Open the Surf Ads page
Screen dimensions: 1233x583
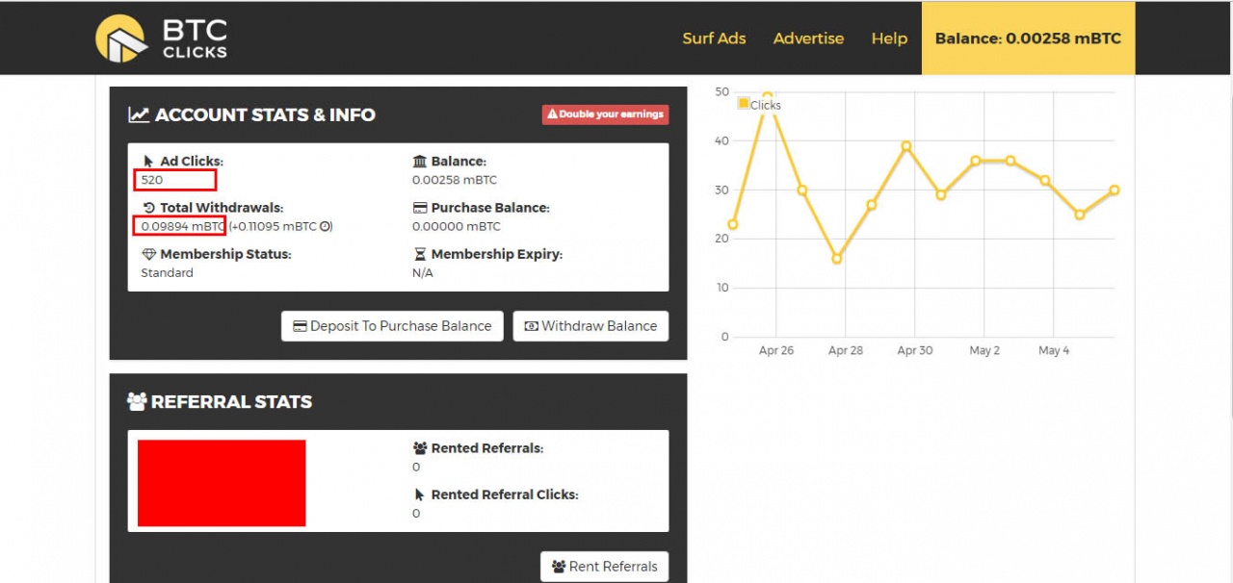pos(714,38)
